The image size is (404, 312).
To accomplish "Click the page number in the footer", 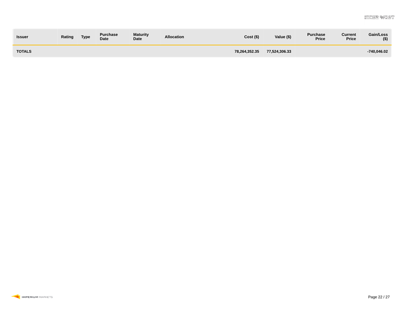I will click(379, 297).
